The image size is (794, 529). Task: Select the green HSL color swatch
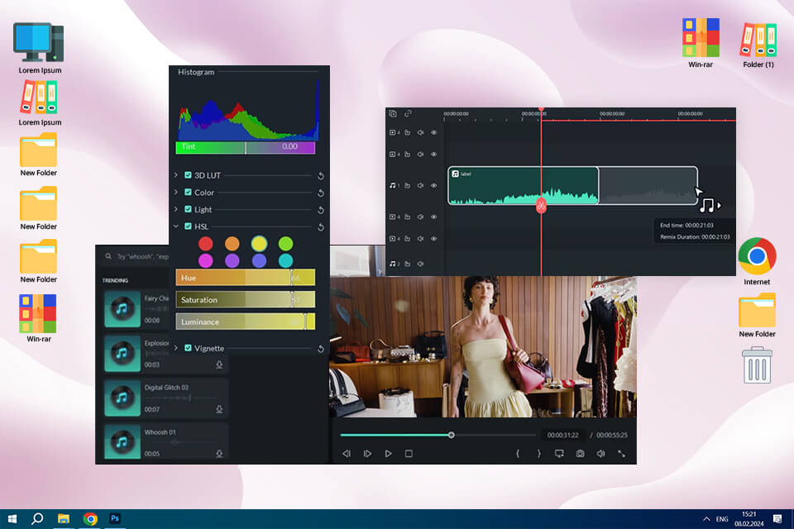(285, 244)
